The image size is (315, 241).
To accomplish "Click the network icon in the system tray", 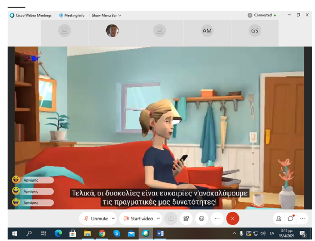I will (x=256, y=233).
